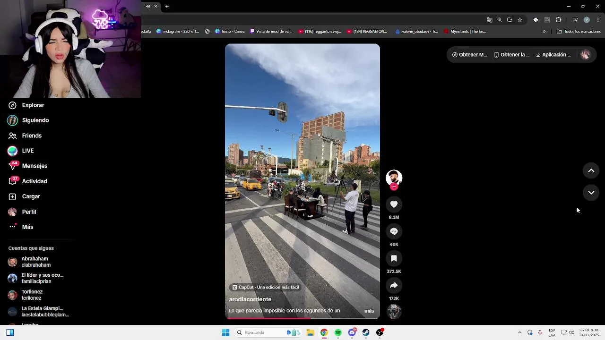605x340 pixels.
Task: Mute tab via speaker icon on tab
Action: (x=148, y=6)
